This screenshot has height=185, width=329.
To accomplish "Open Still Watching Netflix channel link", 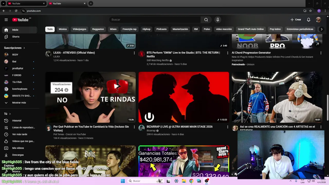I will 158,60.
